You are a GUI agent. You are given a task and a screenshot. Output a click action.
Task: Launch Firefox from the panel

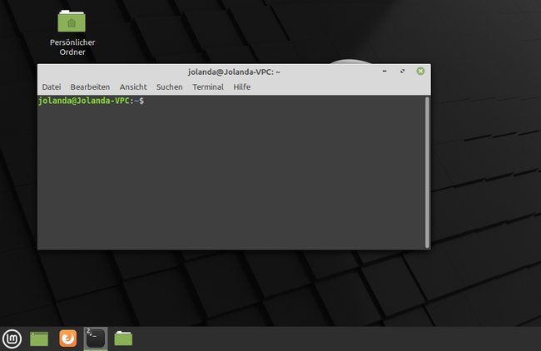[67, 339]
